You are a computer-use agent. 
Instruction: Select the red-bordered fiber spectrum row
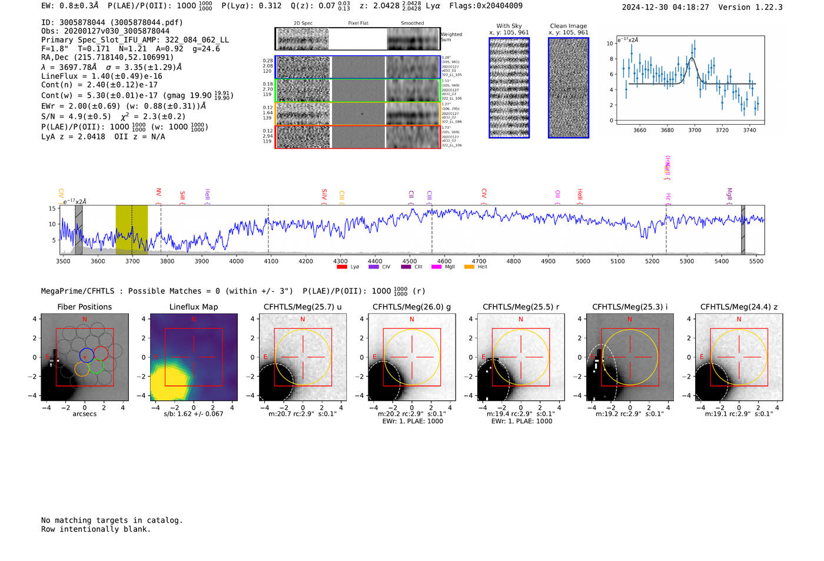[x=357, y=137]
